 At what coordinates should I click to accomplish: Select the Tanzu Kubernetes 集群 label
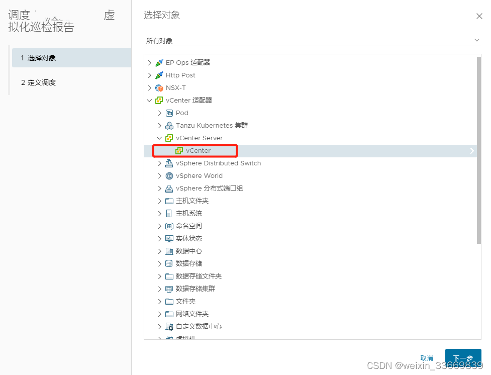(x=212, y=126)
